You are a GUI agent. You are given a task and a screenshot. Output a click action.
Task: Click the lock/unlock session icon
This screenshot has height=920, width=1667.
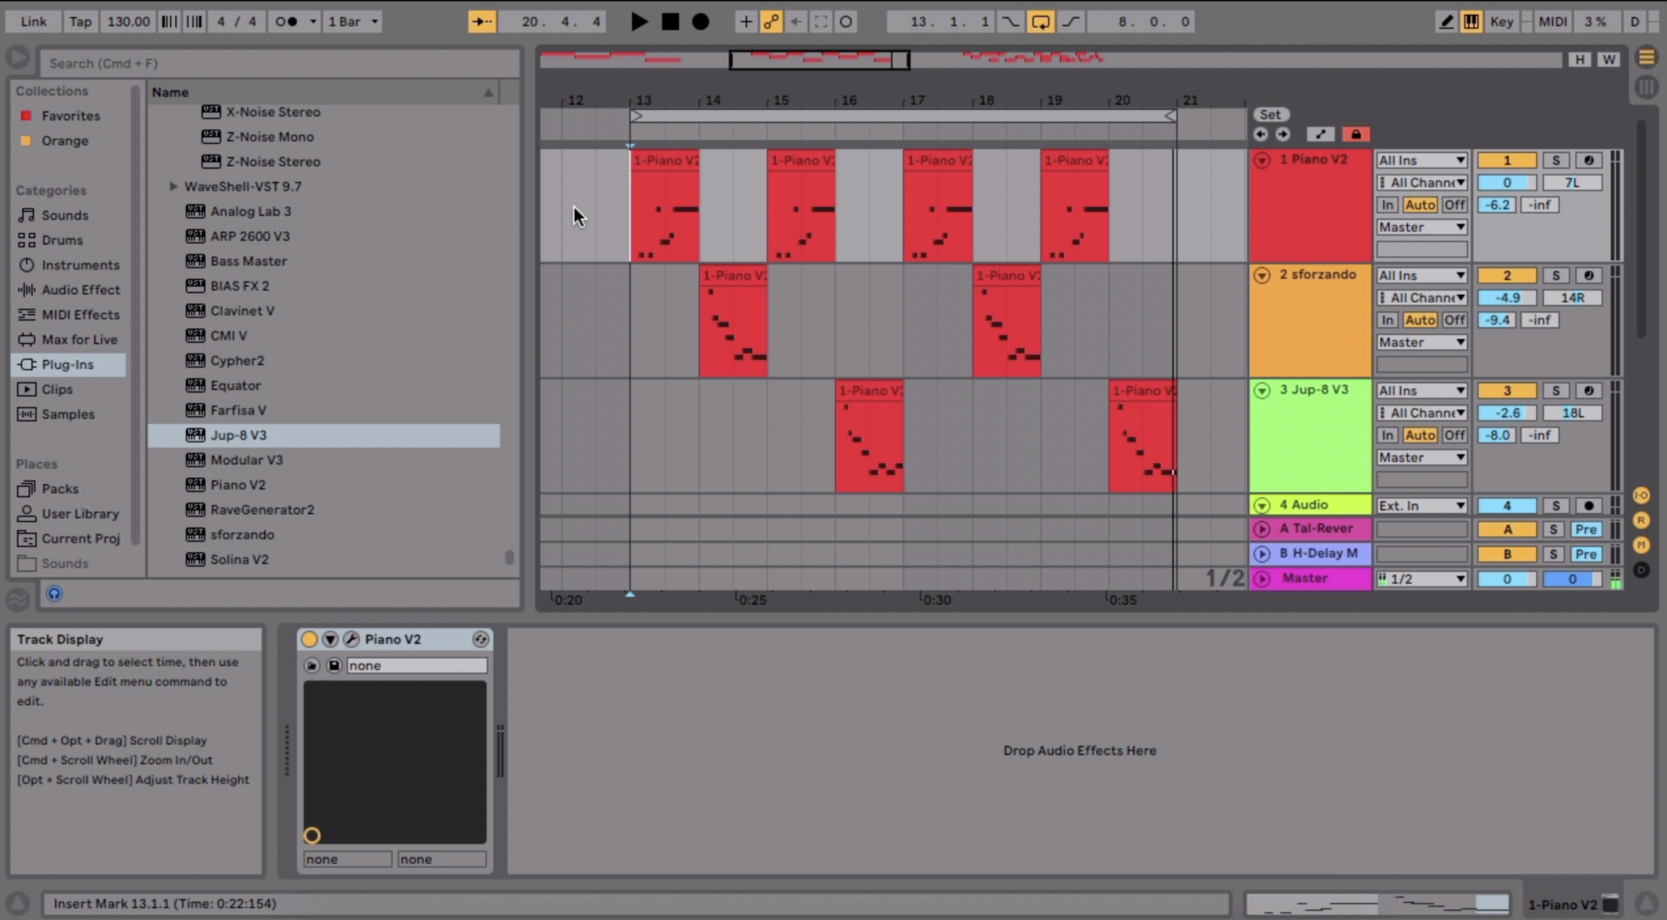(1354, 133)
